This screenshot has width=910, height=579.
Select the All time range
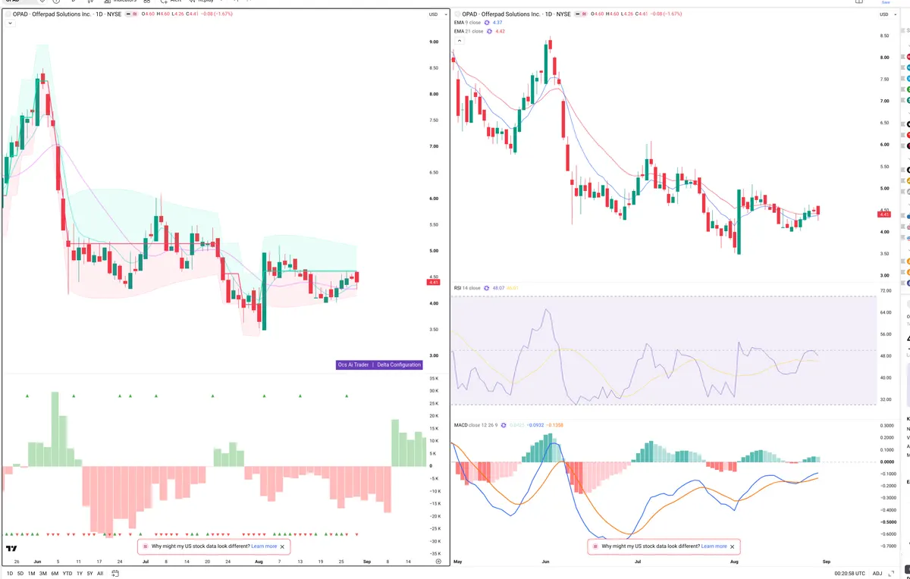tap(100, 573)
